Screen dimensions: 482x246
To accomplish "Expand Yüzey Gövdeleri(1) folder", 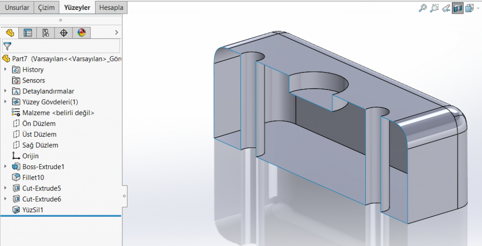I will [x=5, y=102].
